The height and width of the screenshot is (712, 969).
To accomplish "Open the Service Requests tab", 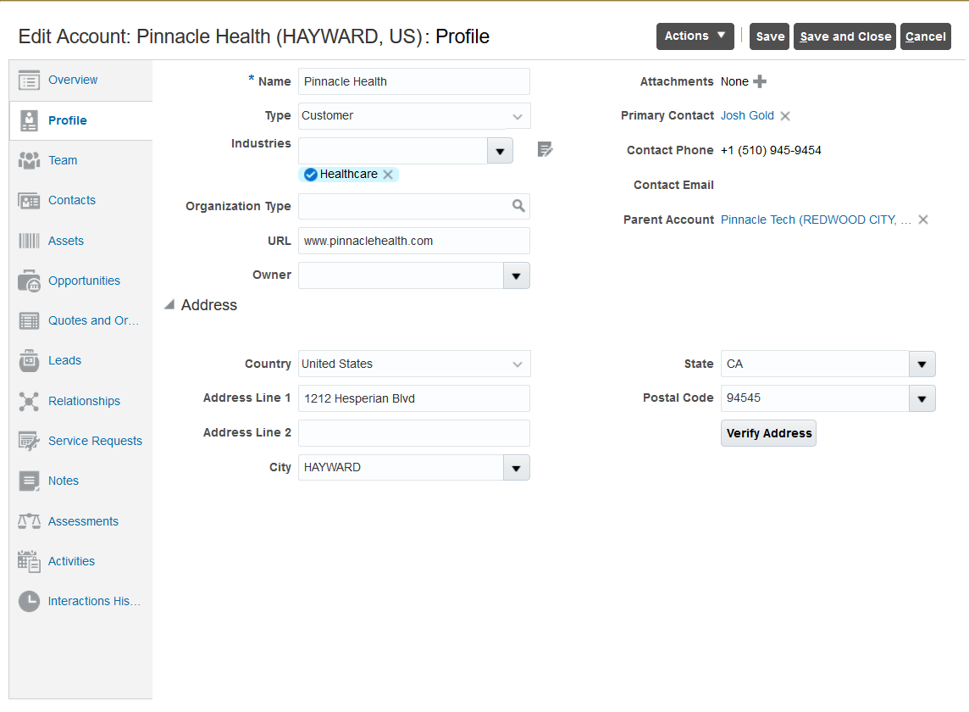I will (x=95, y=441).
